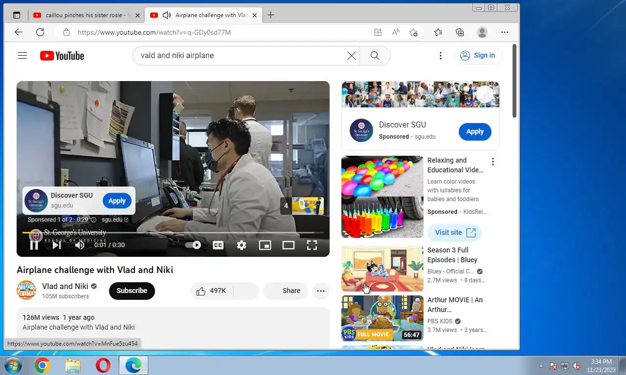Open the split screen icon in address bar
The image size is (626, 375).
[378, 32]
